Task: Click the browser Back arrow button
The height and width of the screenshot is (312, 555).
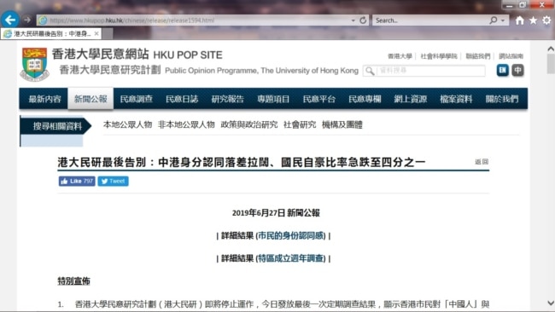Action: 10,20
